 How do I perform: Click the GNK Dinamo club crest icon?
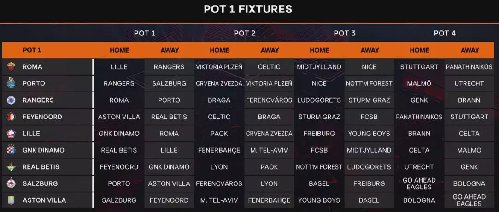(11, 150)
